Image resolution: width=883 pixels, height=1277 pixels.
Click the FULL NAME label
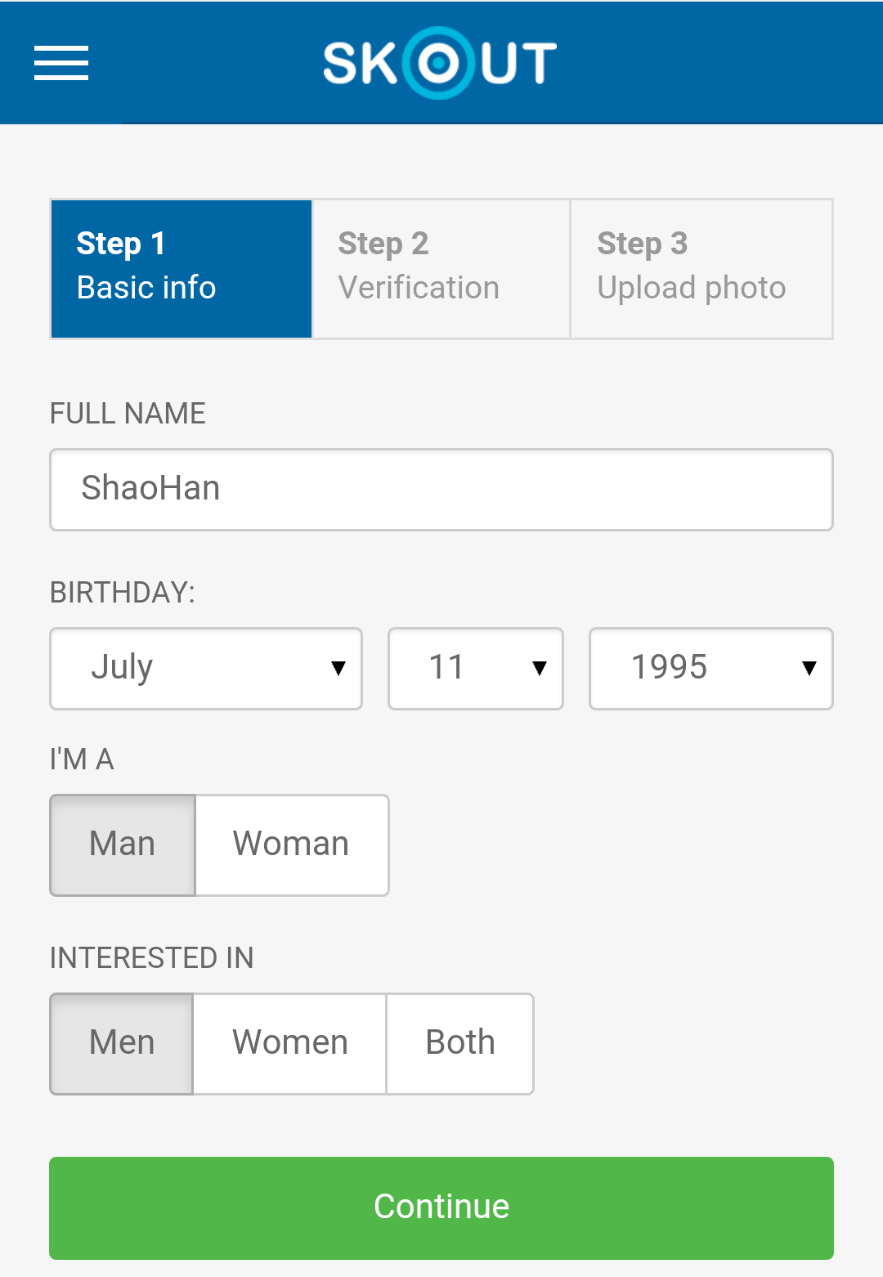tap(128, 414)
